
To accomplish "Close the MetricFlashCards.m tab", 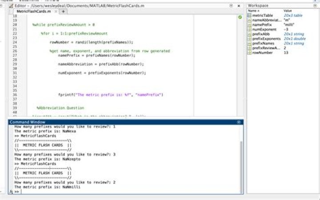I will (56, 12).
